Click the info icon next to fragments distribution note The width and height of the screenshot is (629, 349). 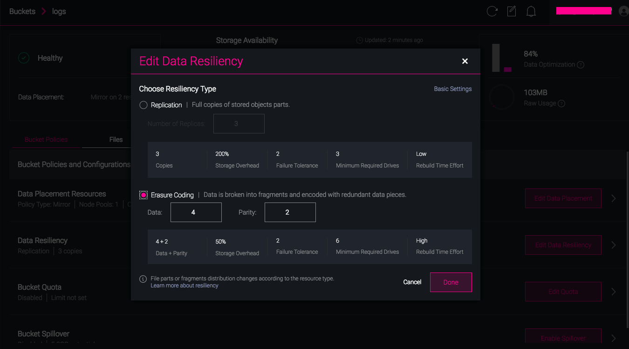coord(143,279)
